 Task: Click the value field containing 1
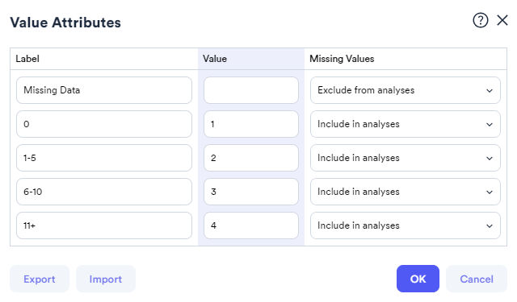point(251,124)
